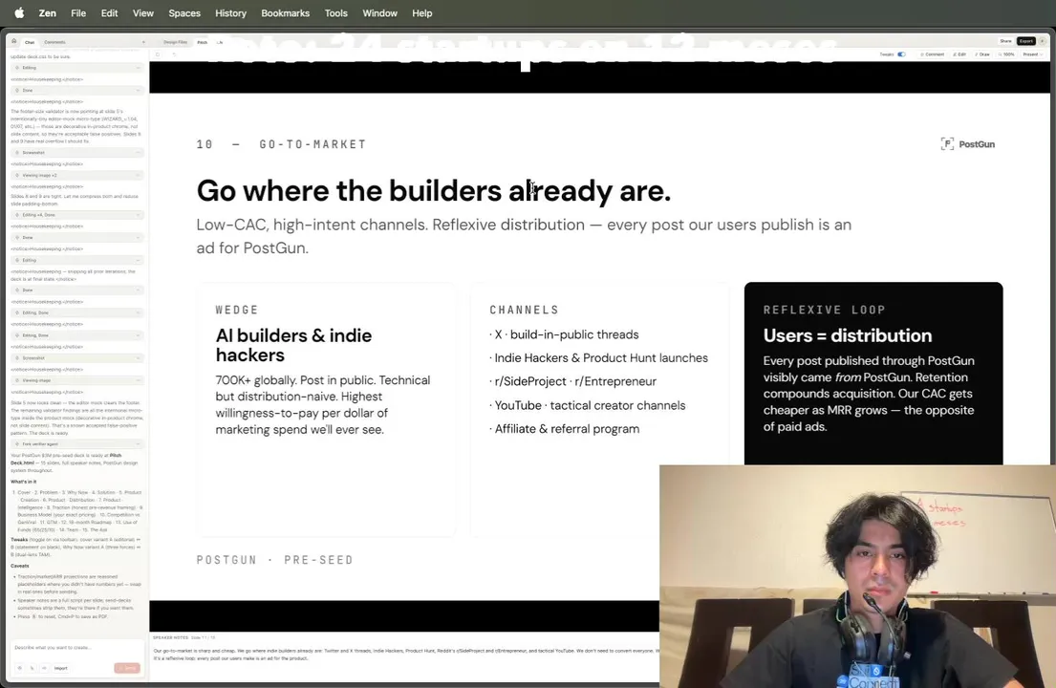The image size is (1056, 688).
Task: Activate the Edit tool
Action: [959, 54]
